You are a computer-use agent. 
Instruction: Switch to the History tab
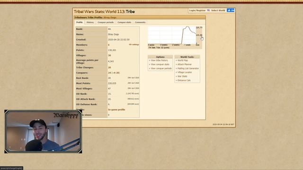tap(90, 22)
